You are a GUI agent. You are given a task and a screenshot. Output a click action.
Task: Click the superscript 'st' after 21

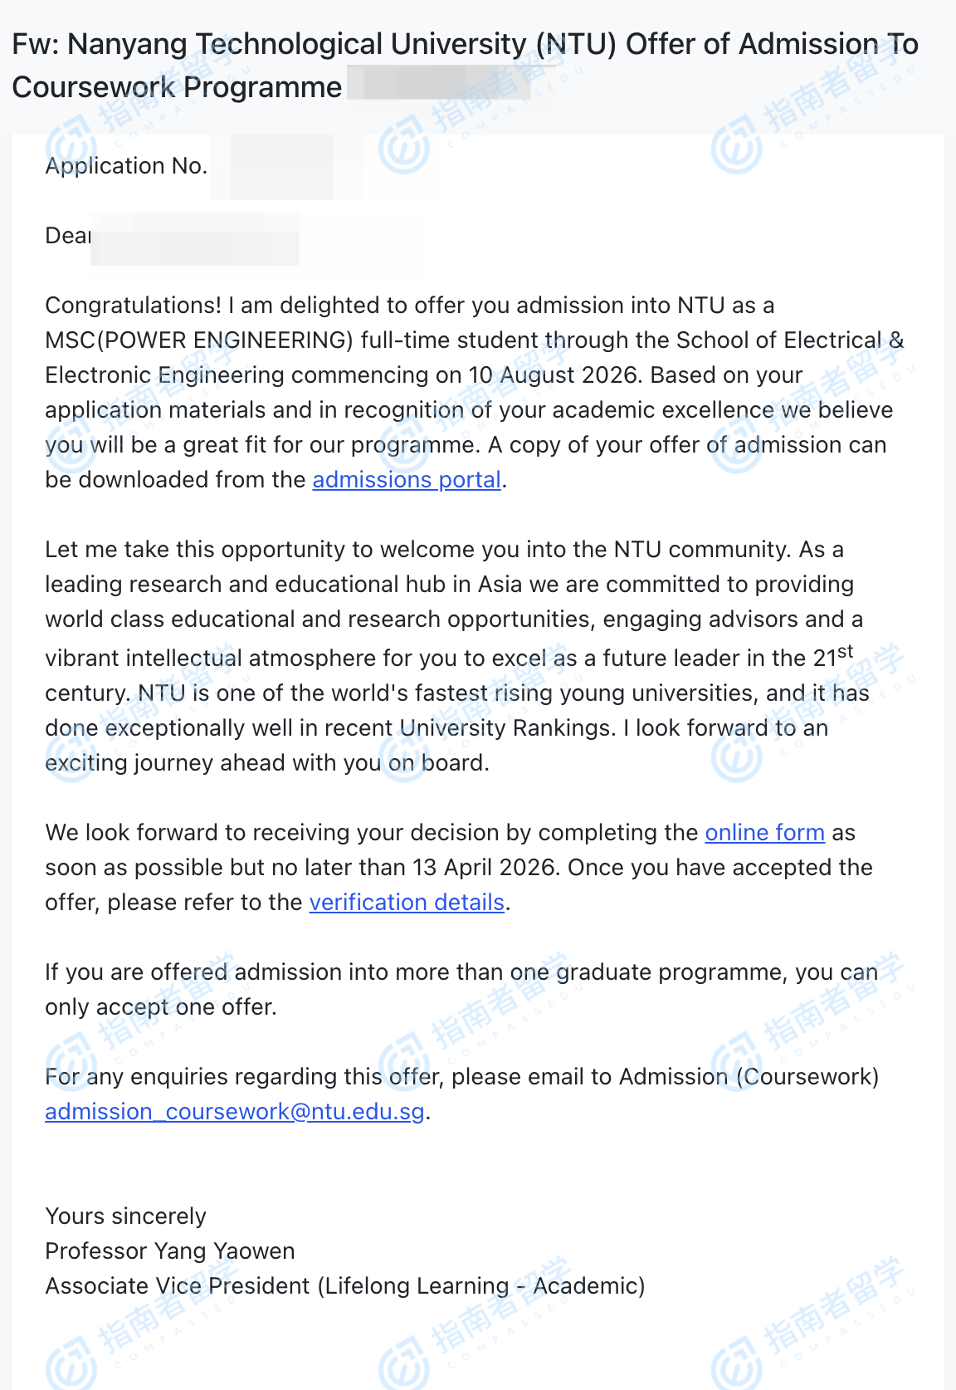pyautogui.click(x=846, y=652)
